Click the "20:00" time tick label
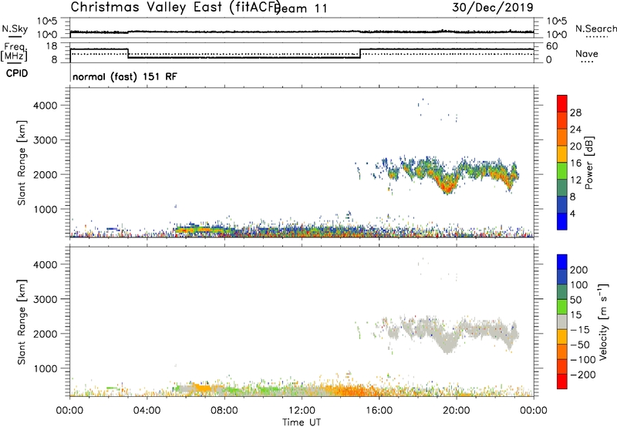Viewport: 617px width, 427px height. [457, 411]
